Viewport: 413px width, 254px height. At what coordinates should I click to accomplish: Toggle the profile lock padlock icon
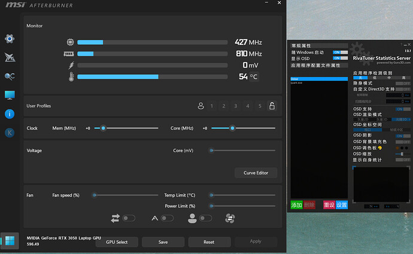click(x=272, y=106)
